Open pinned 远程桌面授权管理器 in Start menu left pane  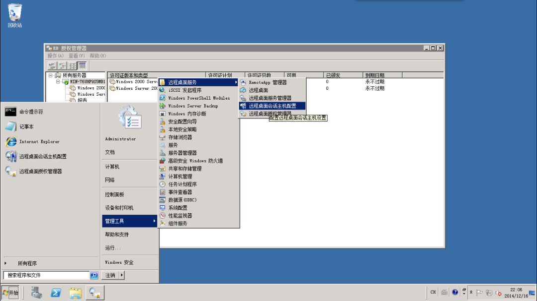(x=51, y=171)
